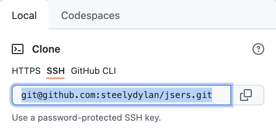Click the overlapping-squares copy button
The height and width of the screenshot is (136, 276).
click(x=246, y=95)
